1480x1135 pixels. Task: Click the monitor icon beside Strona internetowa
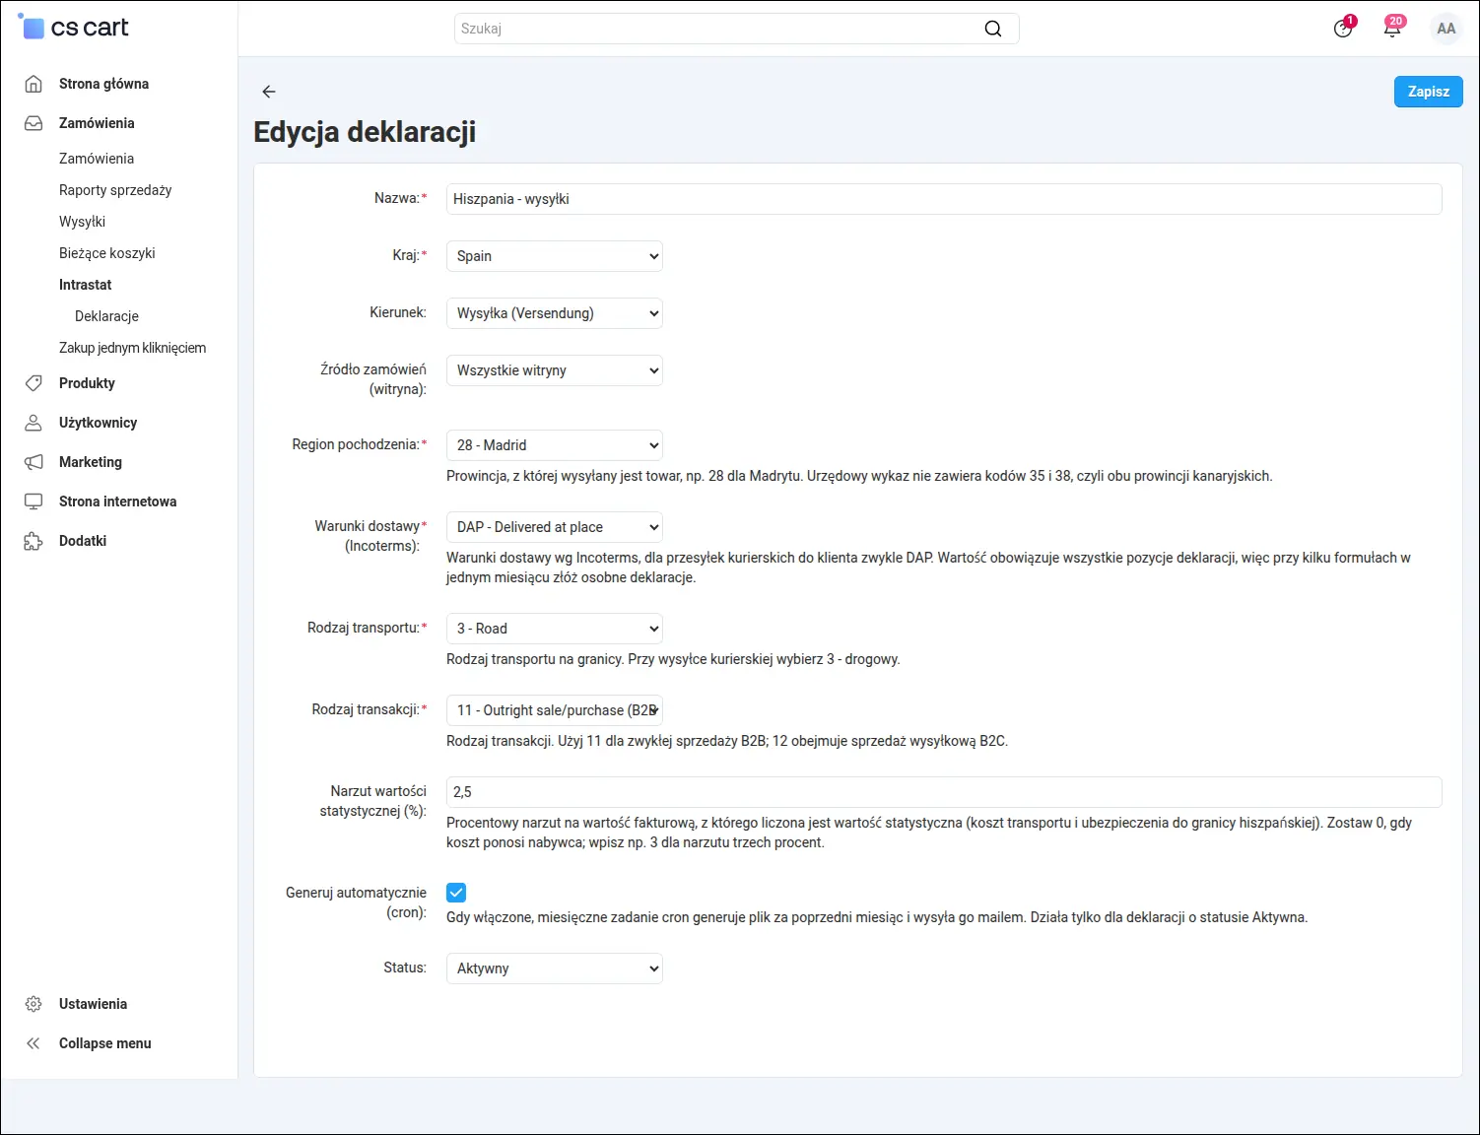(x=34, y=501)
